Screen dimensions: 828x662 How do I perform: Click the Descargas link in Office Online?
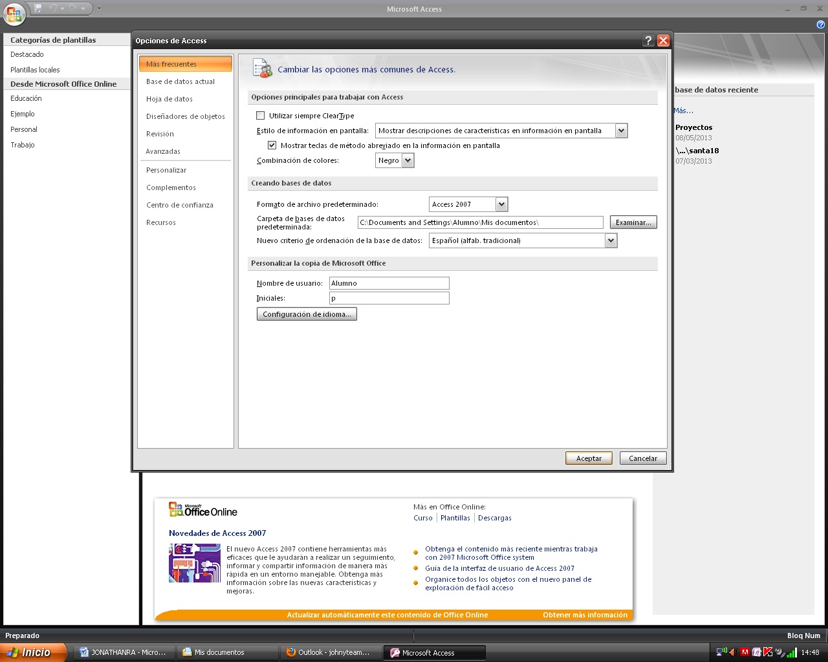tap(495, 518)
